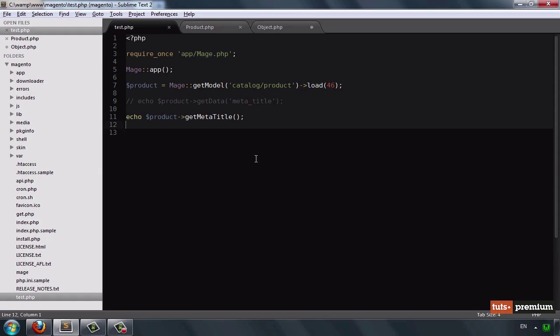Open install.php in the sidebar
Screen dimensions: 560x336
coord(28,239)
